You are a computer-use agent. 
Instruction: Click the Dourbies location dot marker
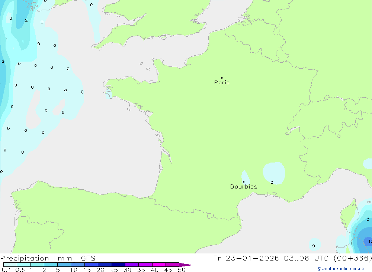point(244,182)
